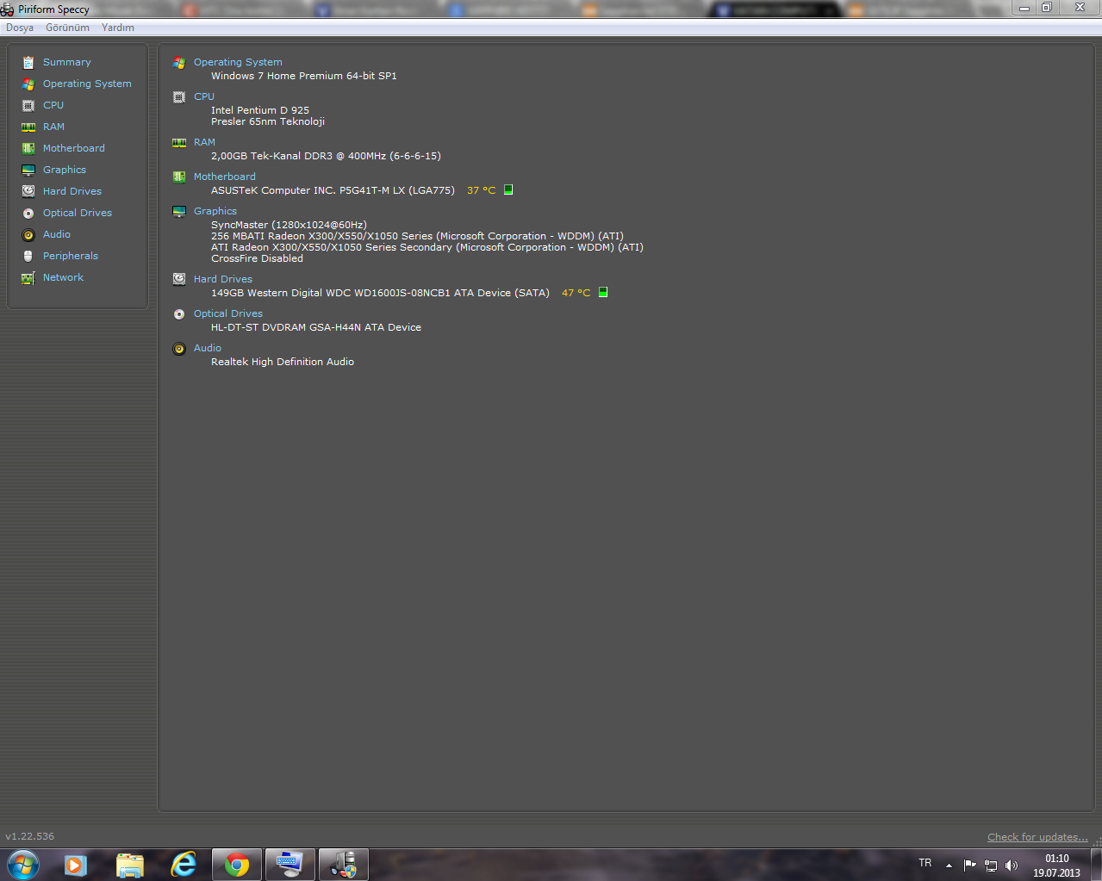This screenshot has height=881, width=1102.
Task: Click the Operating System heading link in summary
Action: (x=238, y=62)
